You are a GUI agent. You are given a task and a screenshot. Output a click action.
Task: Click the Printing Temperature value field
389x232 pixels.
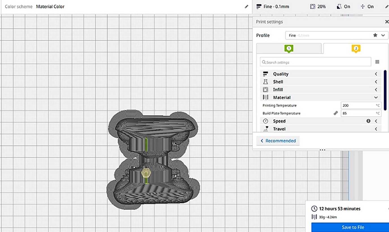(361, 105)
